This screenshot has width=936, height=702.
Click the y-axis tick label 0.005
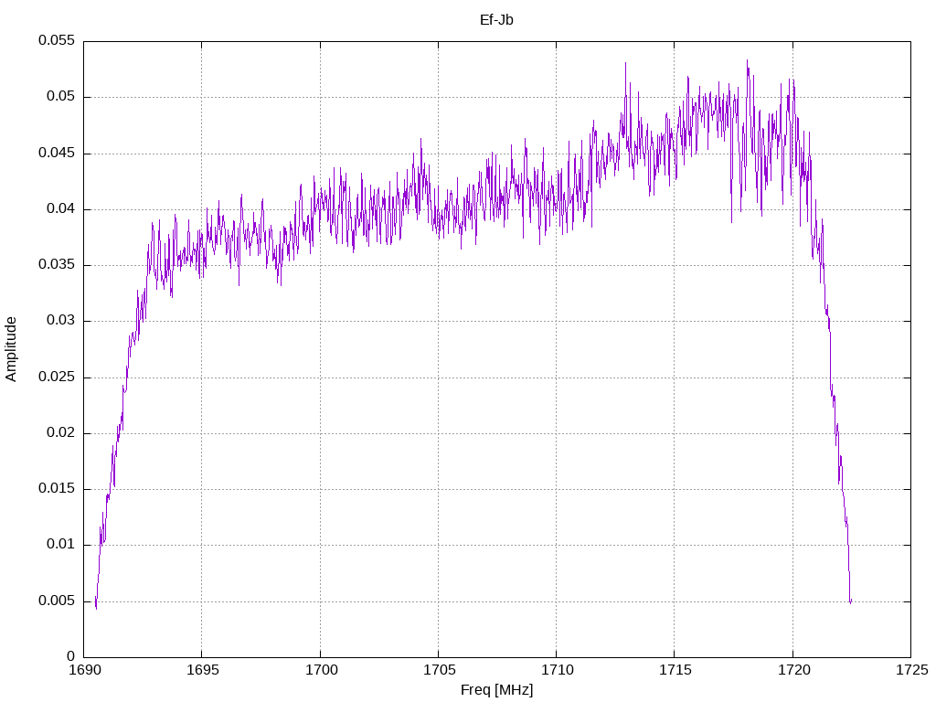[57, 601]
